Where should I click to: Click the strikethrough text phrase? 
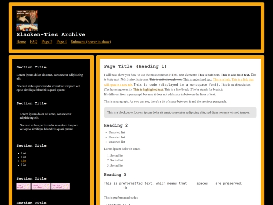coord(166,80)
